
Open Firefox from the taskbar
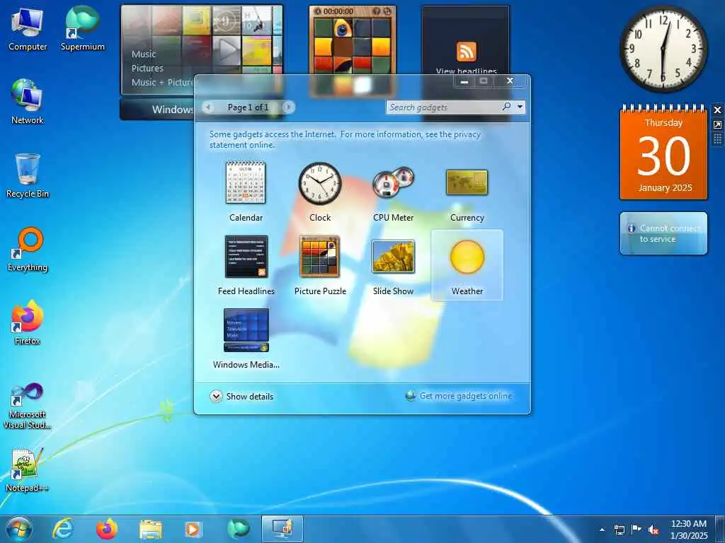(x=106, y=529)
